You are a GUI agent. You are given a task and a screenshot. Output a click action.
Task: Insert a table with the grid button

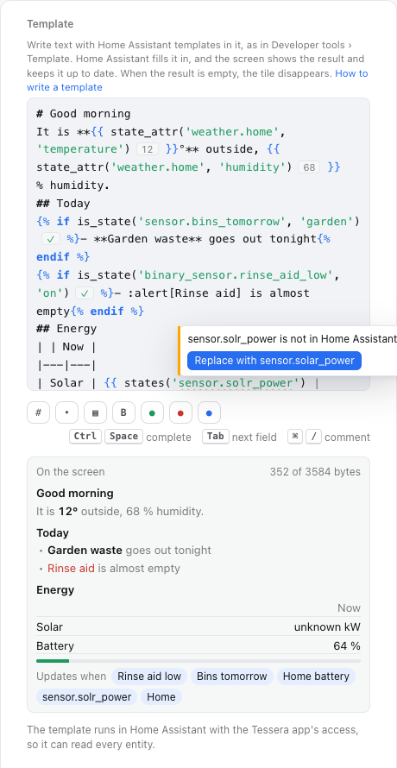pos(95,412)
